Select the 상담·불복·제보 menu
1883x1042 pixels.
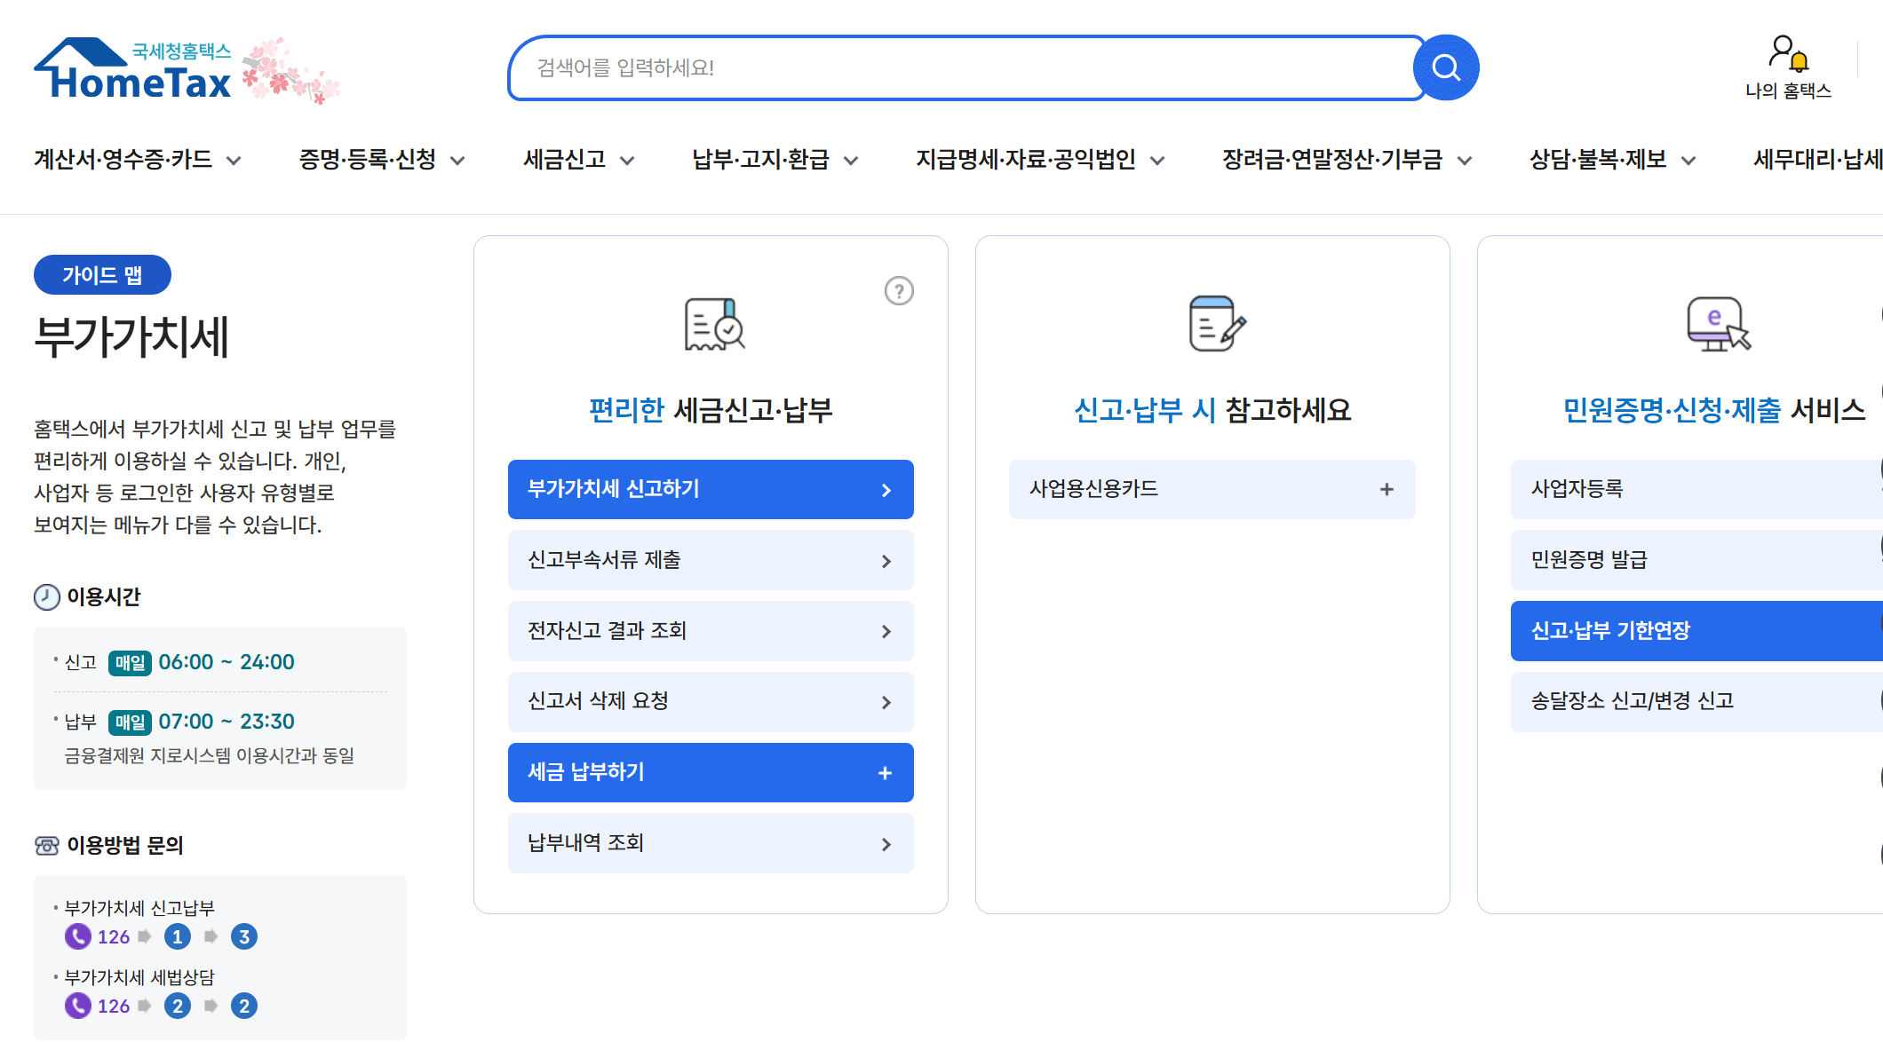click(1599, 160)
